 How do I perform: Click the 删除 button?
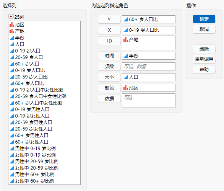click(204, 49)
